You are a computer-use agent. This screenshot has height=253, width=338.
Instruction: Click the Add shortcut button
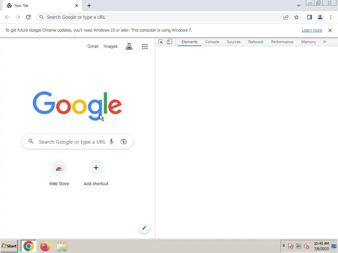click(96, 173)
